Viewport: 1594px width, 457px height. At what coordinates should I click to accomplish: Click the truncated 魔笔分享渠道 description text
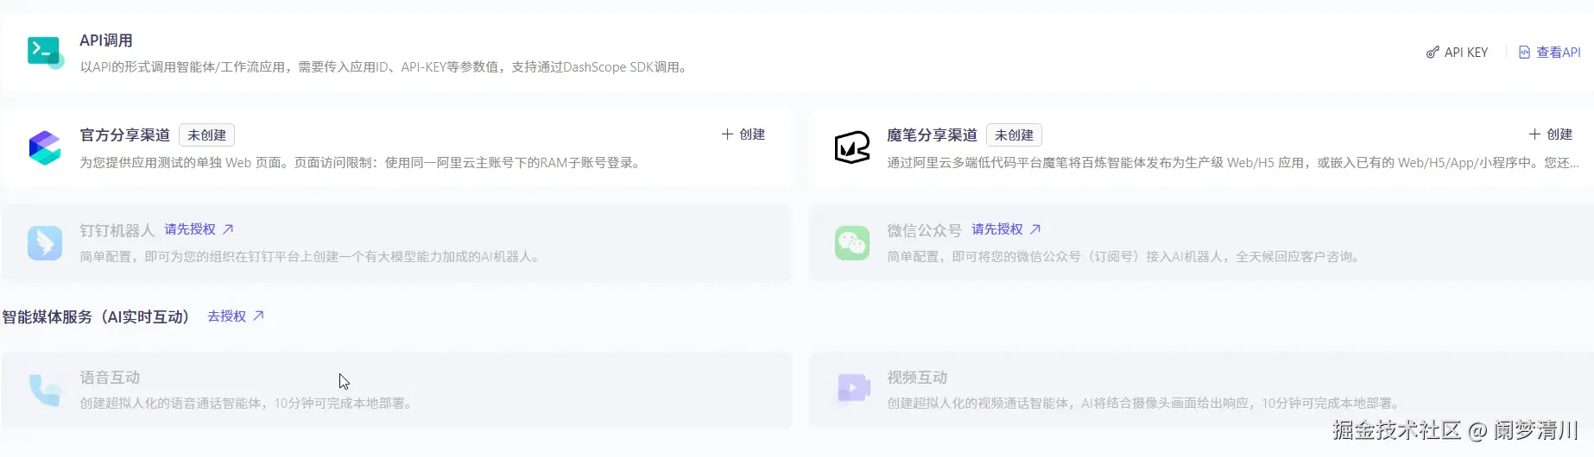(x=1233, y=163)
